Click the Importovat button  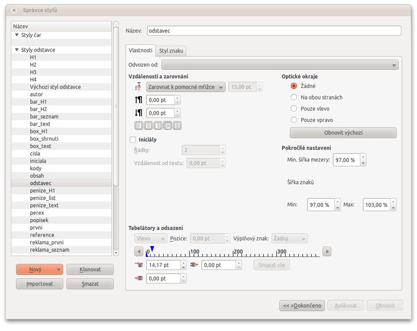[40, 284]
